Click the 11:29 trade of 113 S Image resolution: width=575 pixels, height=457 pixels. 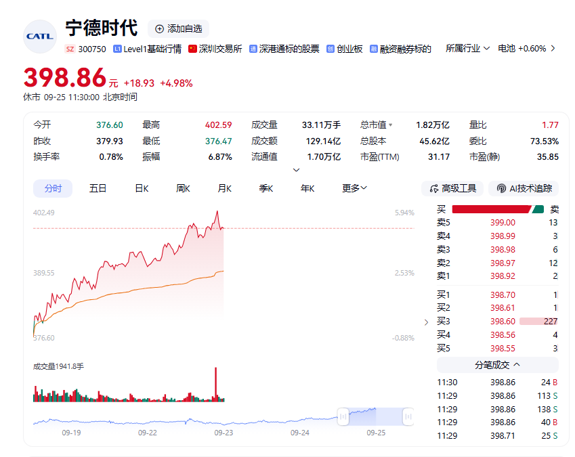[497, 396]
